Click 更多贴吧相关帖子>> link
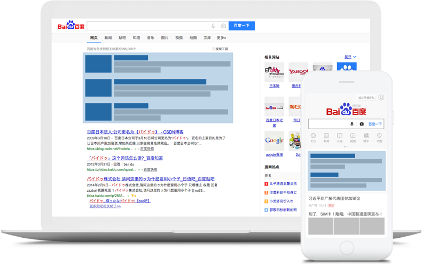This screenshot has width=422, height=265. tap(105, 206)
